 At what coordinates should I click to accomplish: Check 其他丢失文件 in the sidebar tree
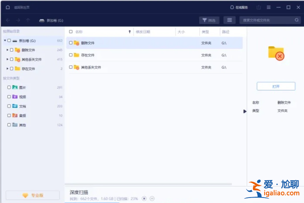[x=12, y=59]
